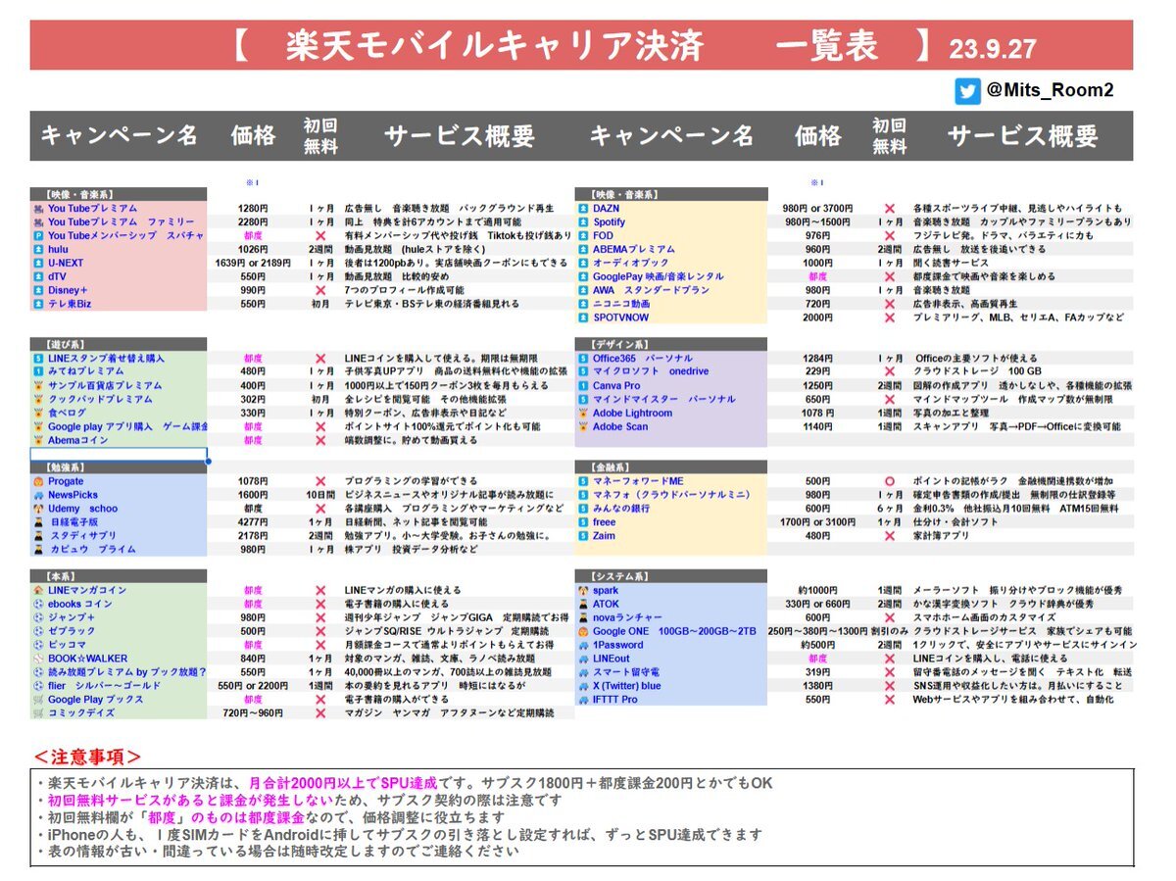Select the icon next to FOD
This screenshot has width=1176, height=881.
(582, 236)
